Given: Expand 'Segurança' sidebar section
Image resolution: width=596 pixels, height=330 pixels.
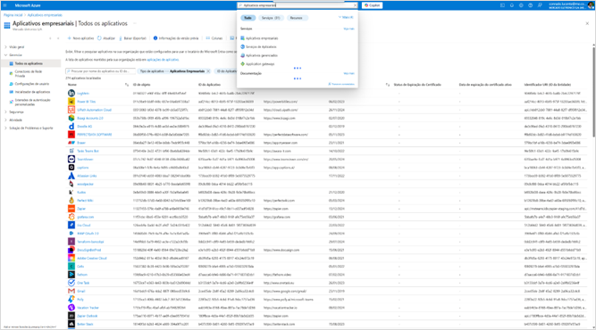Looking at the screenshot, I should (x=14, y=112).
